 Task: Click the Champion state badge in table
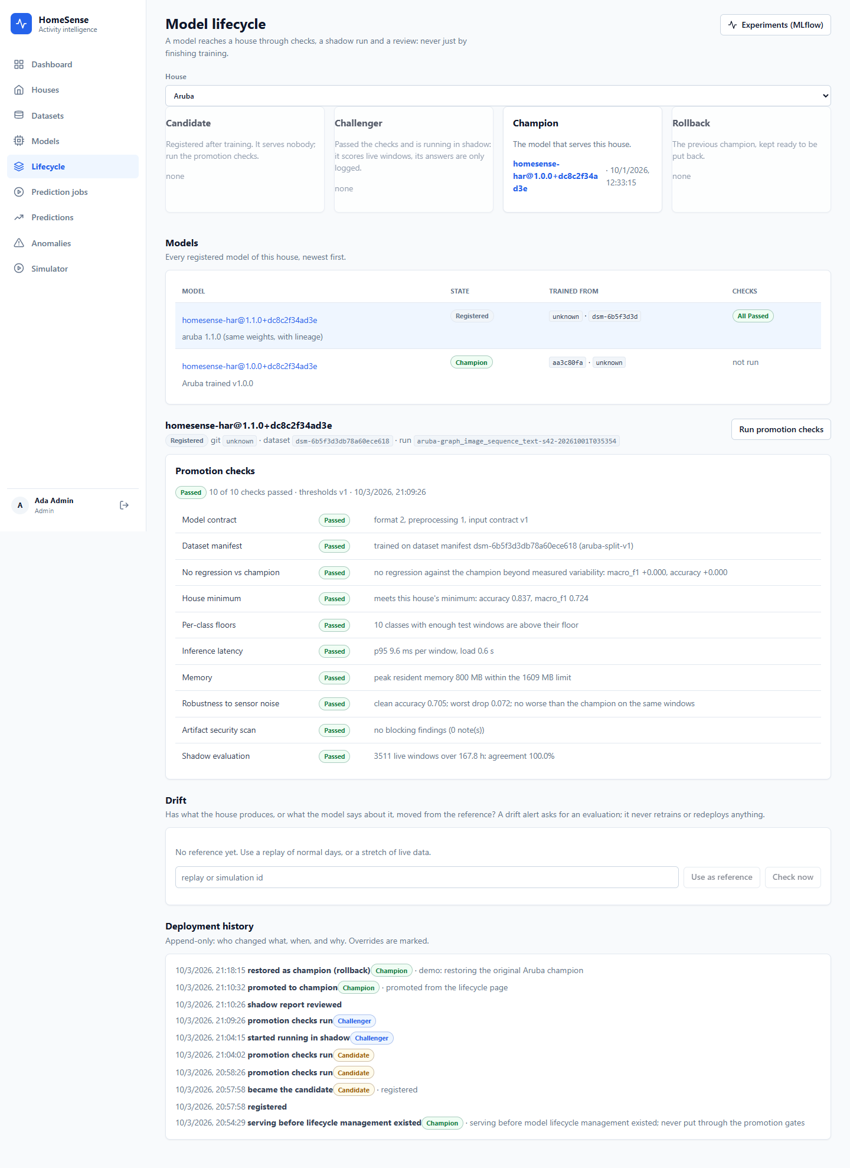[471, 363]
